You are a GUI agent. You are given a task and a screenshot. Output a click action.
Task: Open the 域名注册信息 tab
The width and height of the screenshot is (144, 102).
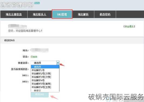(14, 14)
